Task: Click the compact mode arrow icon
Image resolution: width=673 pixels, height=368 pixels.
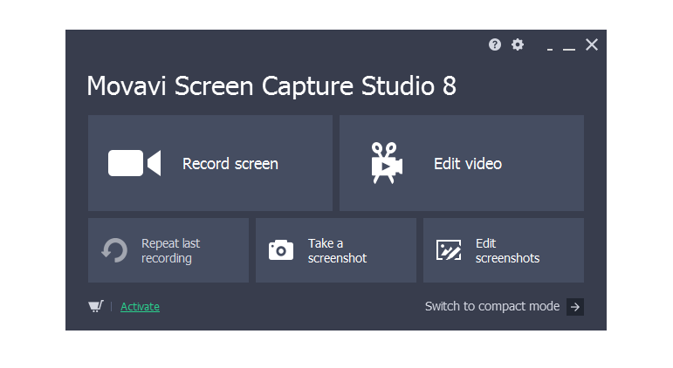Action: pyautogui.click(x=575, y=307)
